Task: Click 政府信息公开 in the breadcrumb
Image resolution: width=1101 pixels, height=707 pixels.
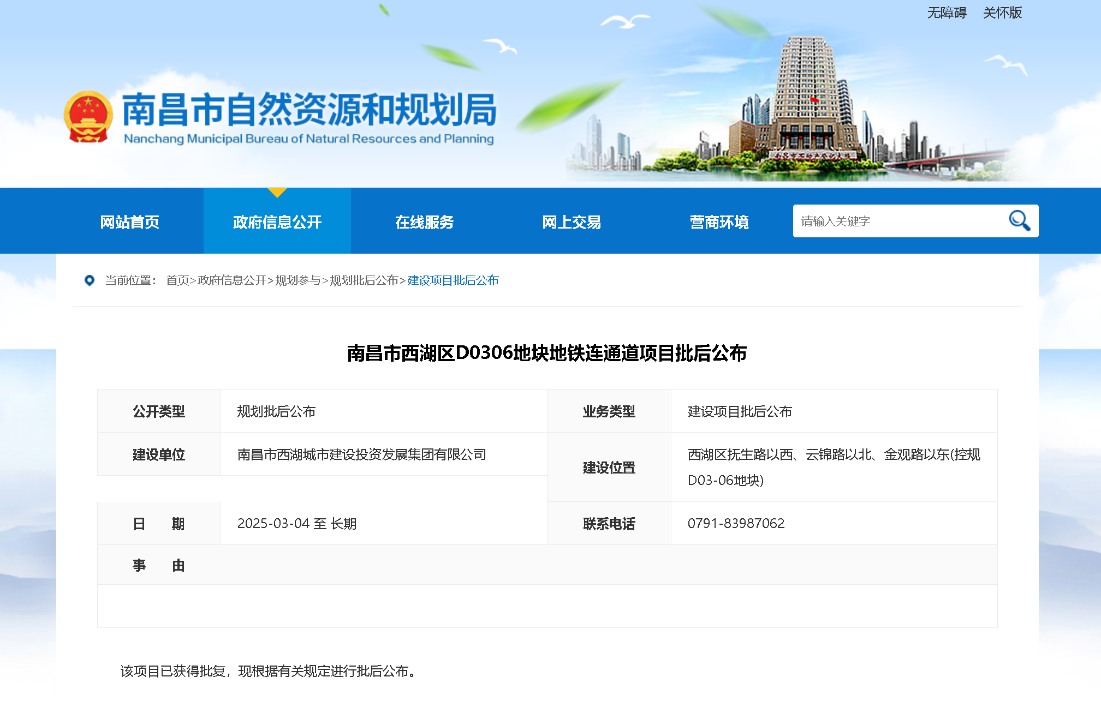Action: tap(232, 280)
